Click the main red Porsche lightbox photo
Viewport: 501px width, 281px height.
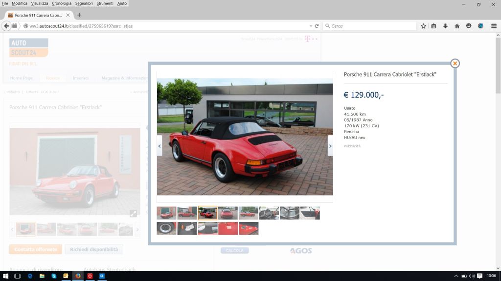[x=245, y=137]
